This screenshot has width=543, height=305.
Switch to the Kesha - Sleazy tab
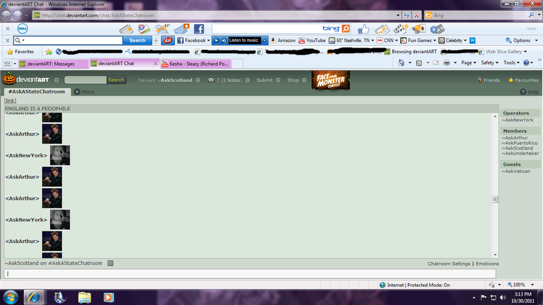[x=195, y=64]
